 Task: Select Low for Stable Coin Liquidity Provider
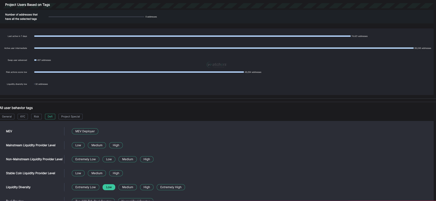(x=78, y=173)
